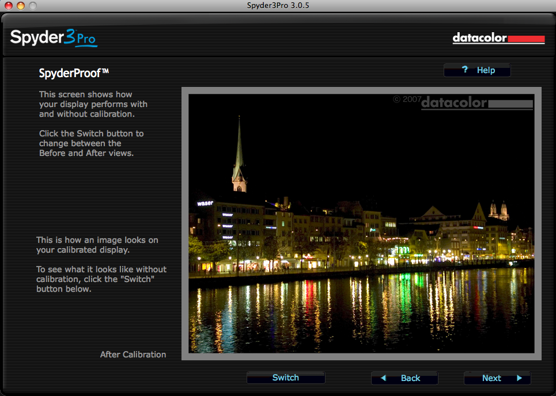Open Help for SpyderProof
The width and height of the screenshot is (556, 396).
[x=477, y=70]
